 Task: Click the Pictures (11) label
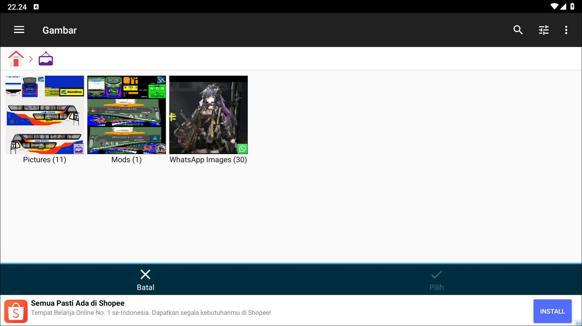(x=45, y=160)
